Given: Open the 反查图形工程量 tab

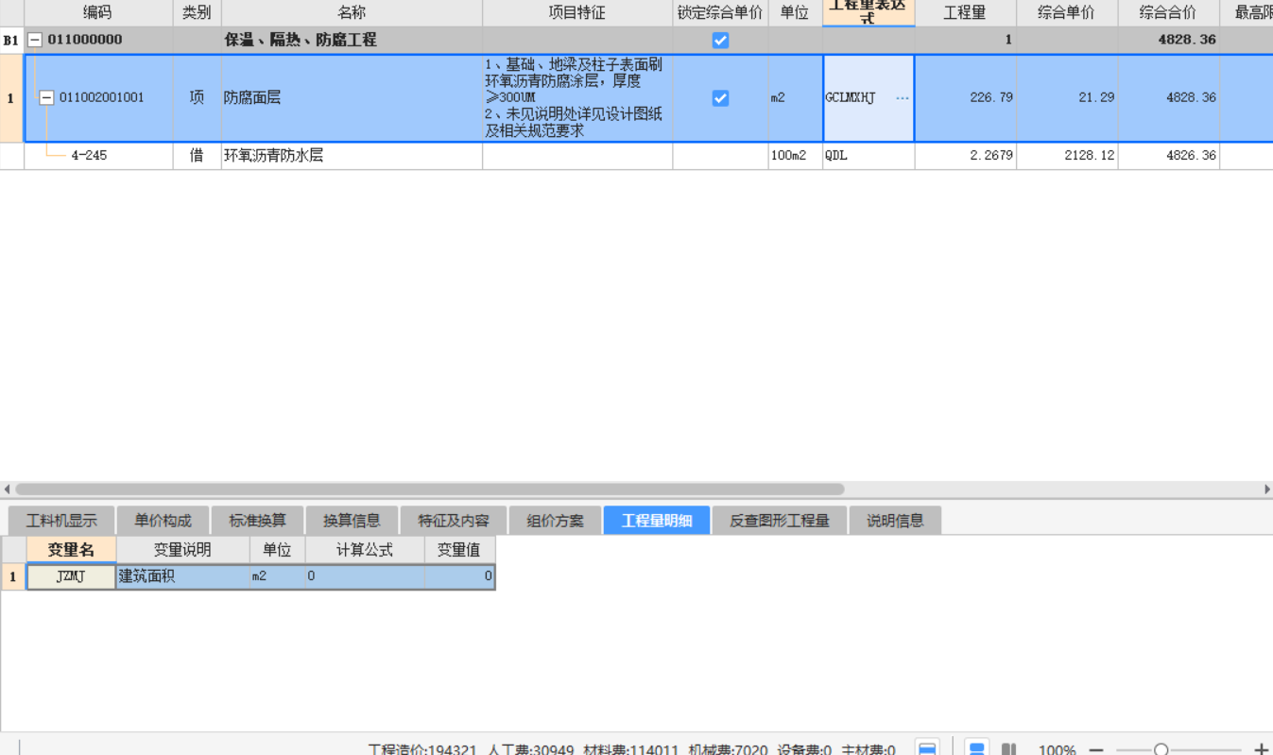Looking at the screenshot, I should coord(780,521).
